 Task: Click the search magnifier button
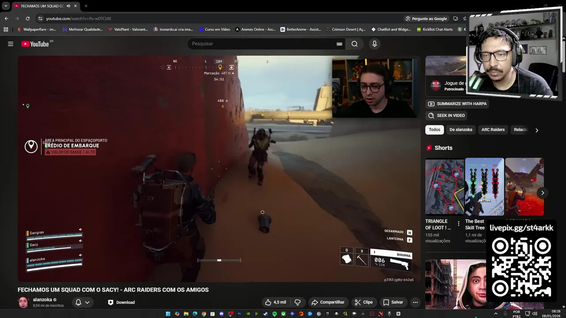pyautogui.click(x=355, y=44)
